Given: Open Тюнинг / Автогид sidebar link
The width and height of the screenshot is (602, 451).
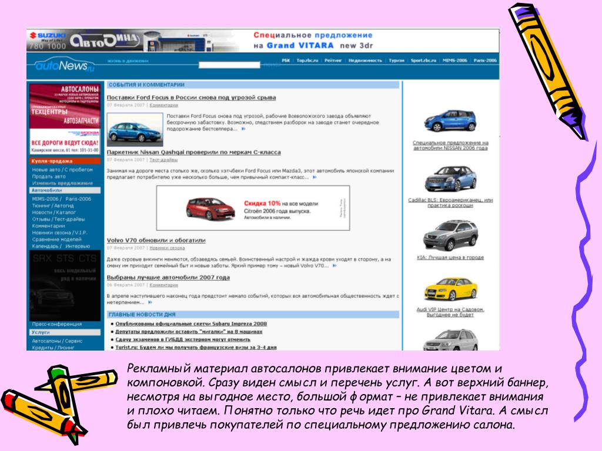Looking at the screenshot, I should point(52,206).
